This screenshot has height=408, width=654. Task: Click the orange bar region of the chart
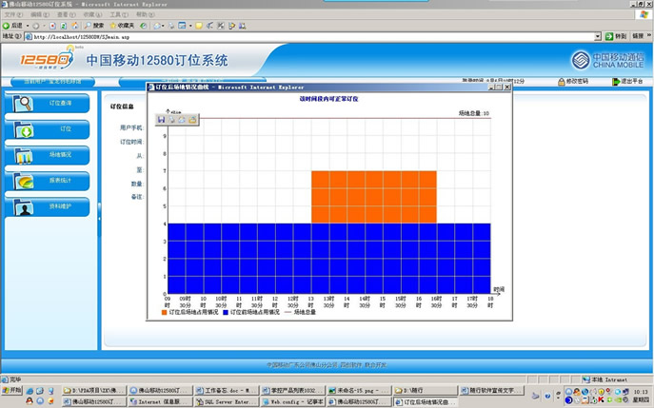click(374, 197)
